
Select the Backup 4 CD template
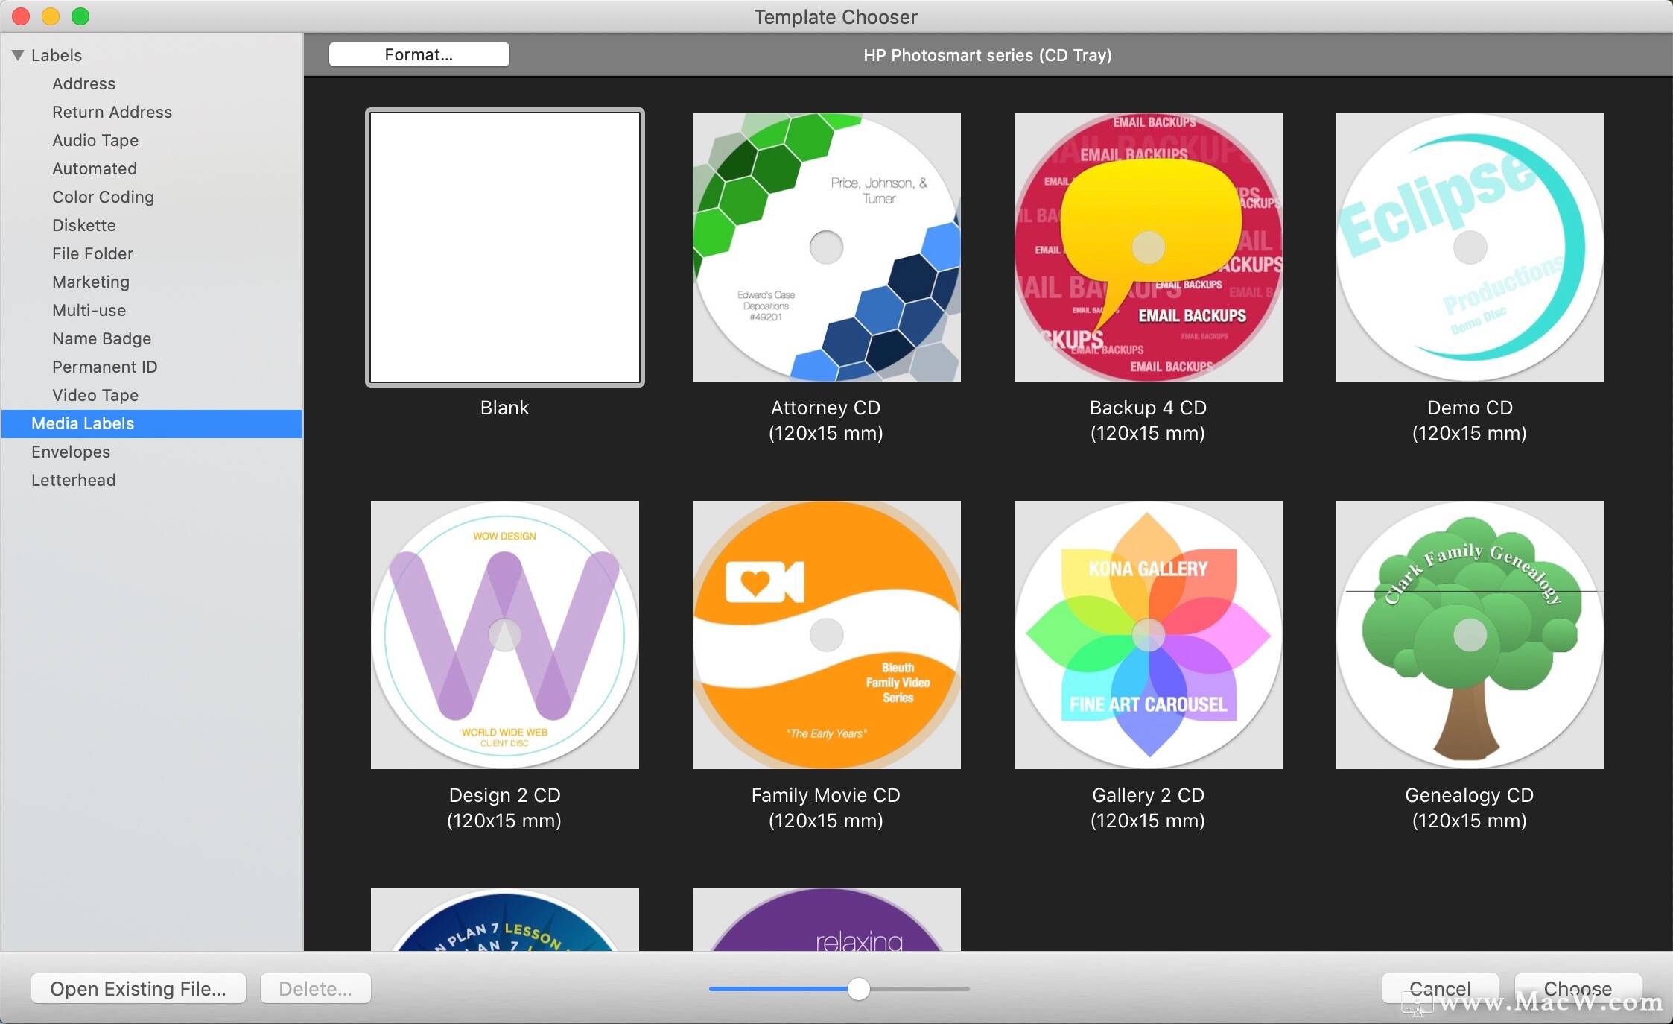click(1149, 247)
